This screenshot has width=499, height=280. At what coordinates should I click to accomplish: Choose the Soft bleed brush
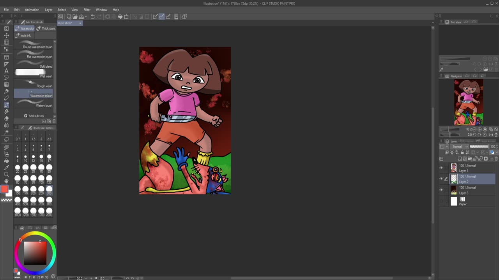pos(34,64)
